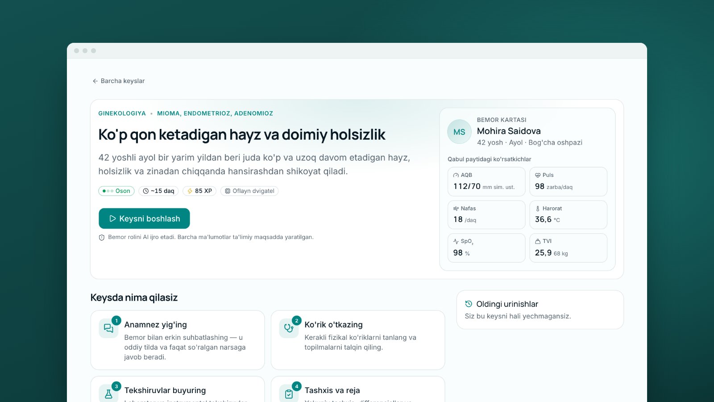Click the pulse-wave icon on SpO2 card
714x402 pixels.
(x=456, y=241)
